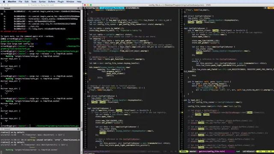Click 'pub struct ConfigFileRunner' in left Vim split
The width and height of the screenshot is (274, 154).
(x=102, y=96)
